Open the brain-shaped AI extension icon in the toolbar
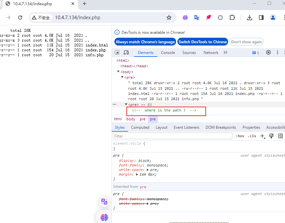Screen dimensions: 285x223 coord(185,18)
